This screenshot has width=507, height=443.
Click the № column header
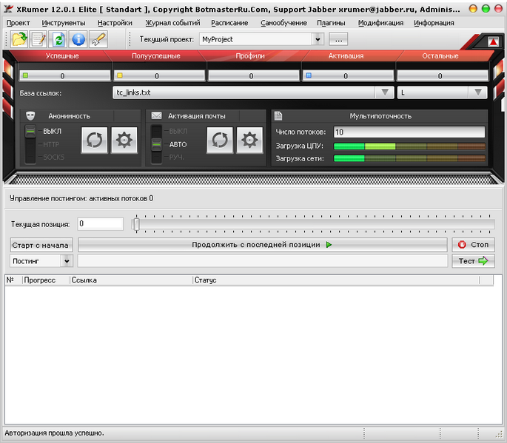(13, 280)
